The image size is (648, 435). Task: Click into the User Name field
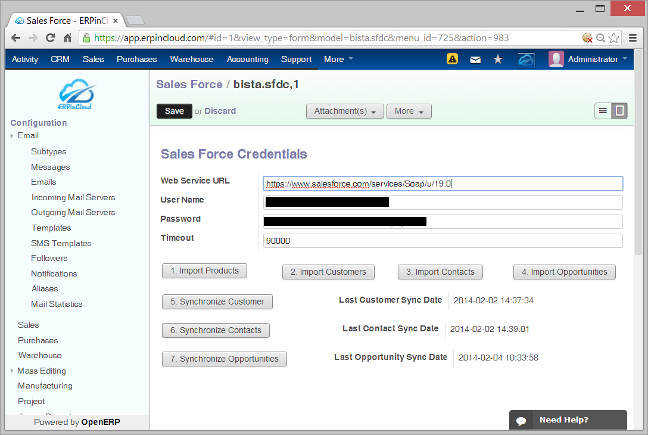[443, 203]
